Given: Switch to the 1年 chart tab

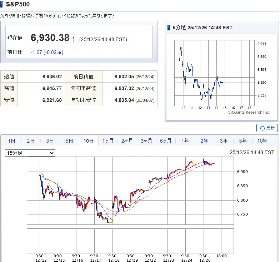Looking at the screenshot, I should pos(185,141).
